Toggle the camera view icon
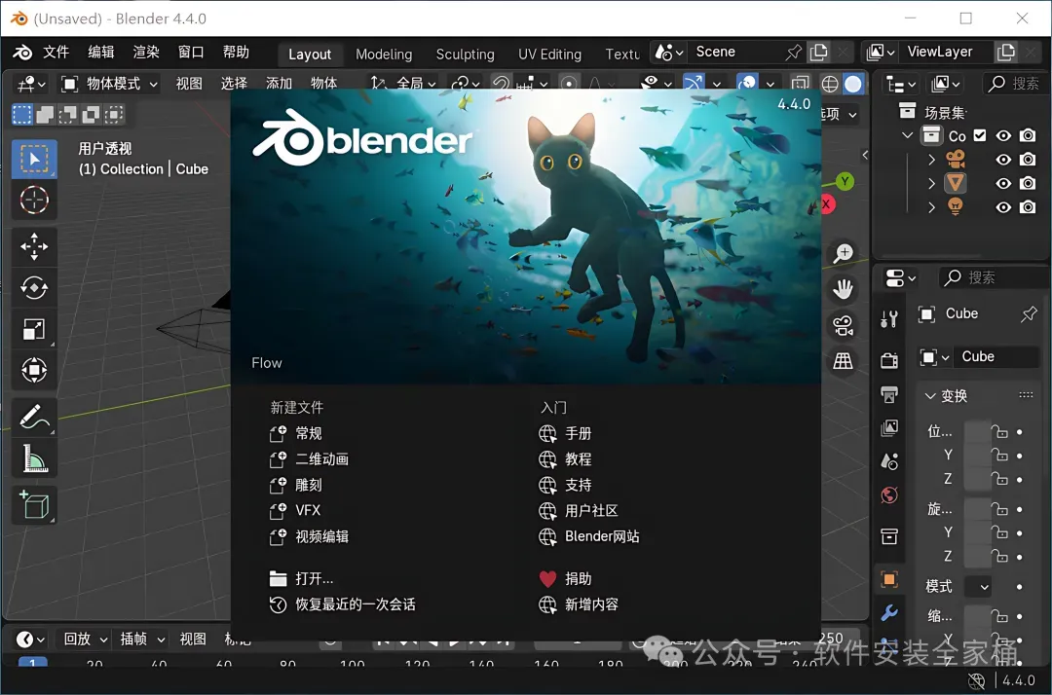The width and height of the screenshot is (1052, 695). (843, 325)
